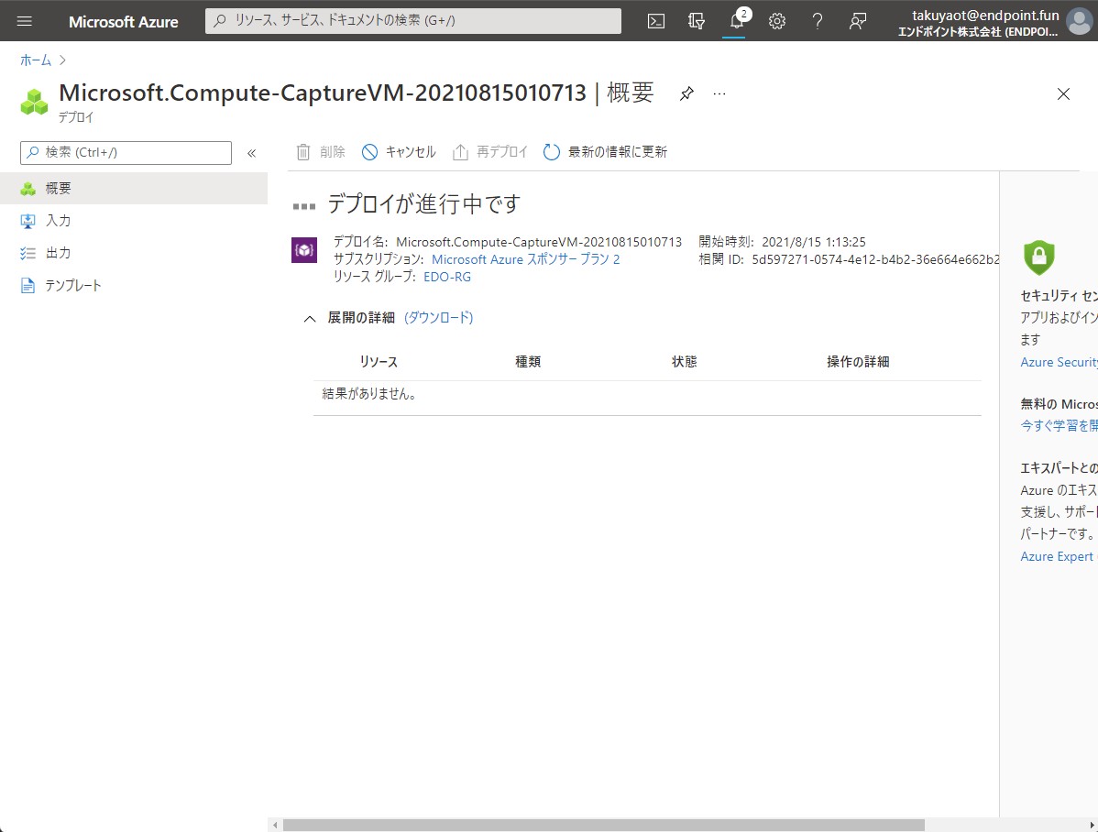The image size is (1098, 832).
Task: Open the Azure Expert link
Action: [1057, 556]
